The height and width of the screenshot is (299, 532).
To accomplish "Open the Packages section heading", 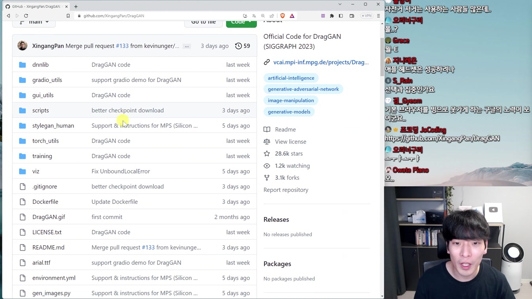I will tap(277, 264).
